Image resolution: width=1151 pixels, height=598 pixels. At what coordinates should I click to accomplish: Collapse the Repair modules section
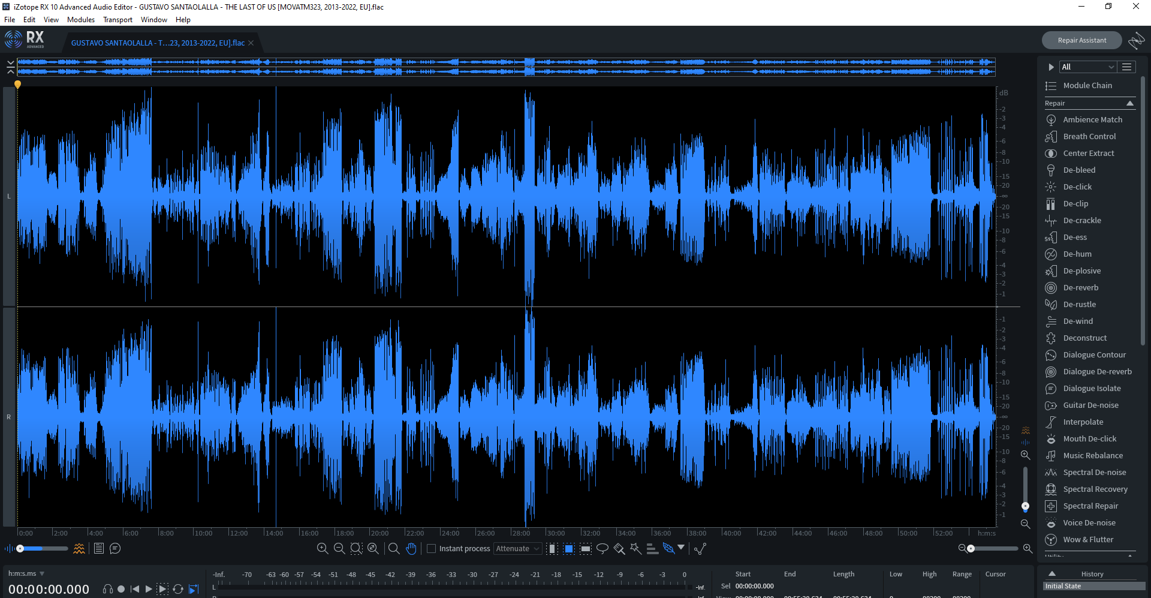pyautogui.click(x=1131, y=103)
